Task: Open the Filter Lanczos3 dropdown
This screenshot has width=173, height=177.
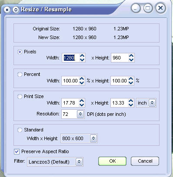Action: [79, 162]
